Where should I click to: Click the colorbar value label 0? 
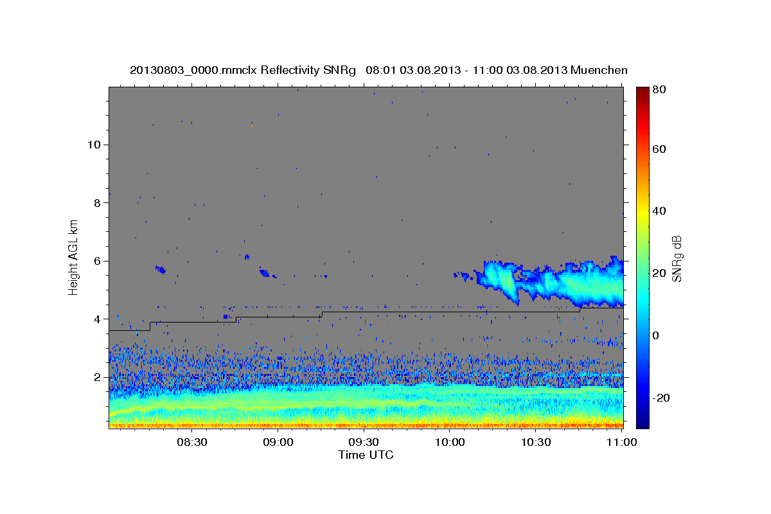click(655, 335)
